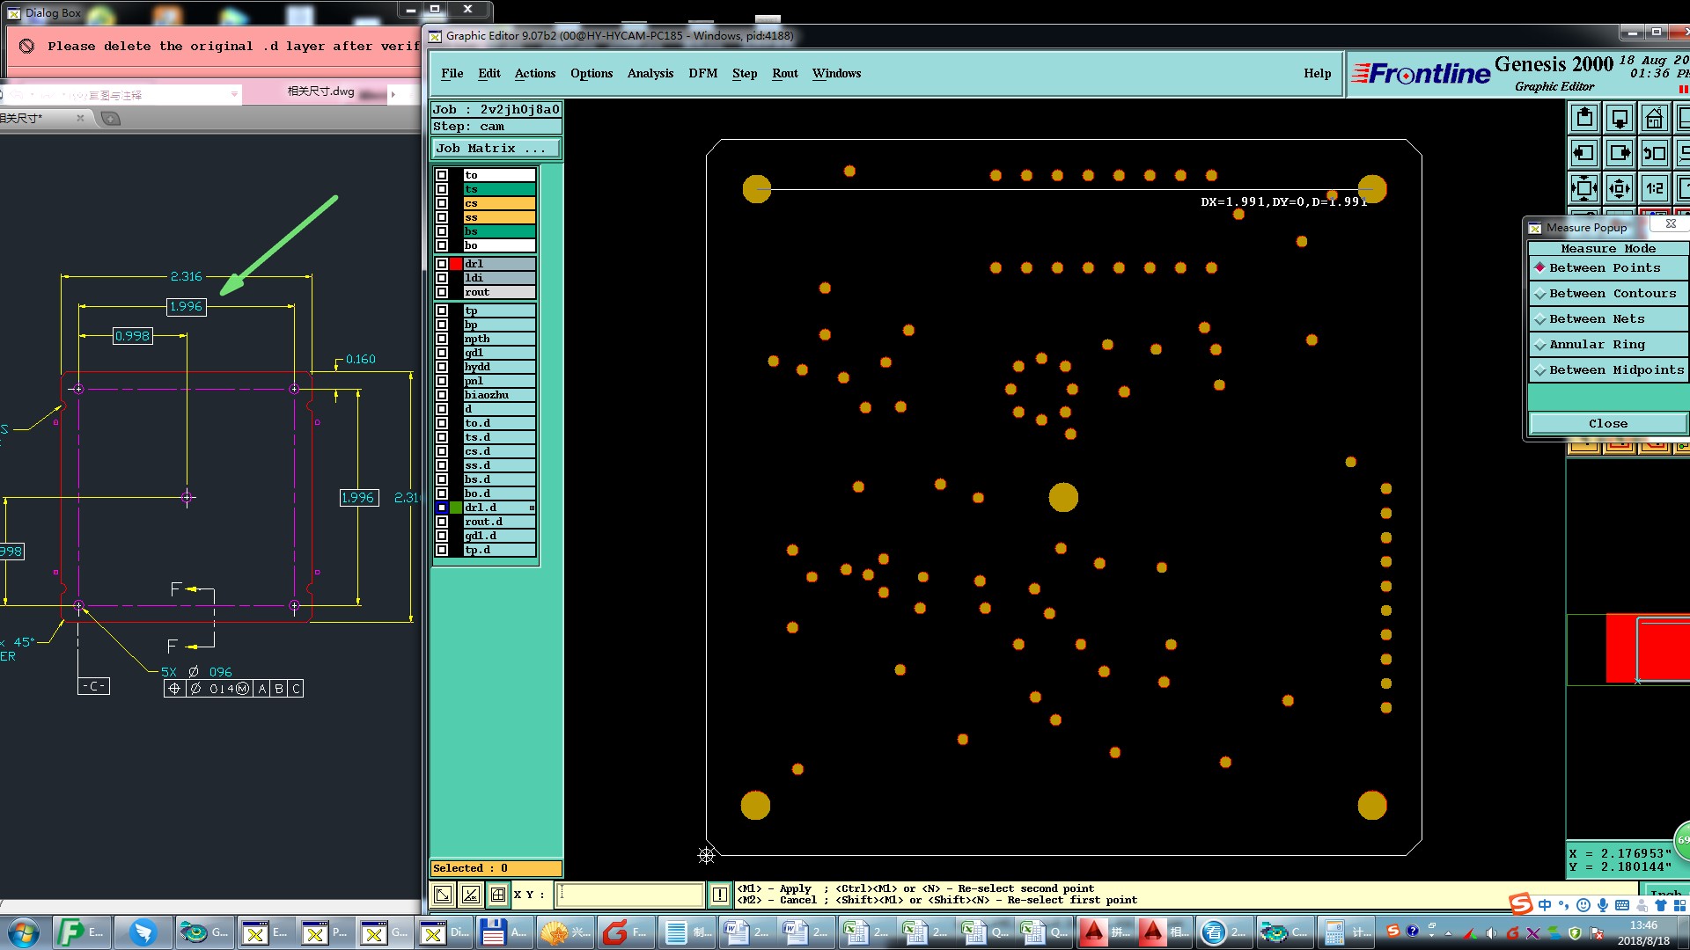Screen dimensions: 1690x950
Task: Open the DFM menu
Action: 702,73
